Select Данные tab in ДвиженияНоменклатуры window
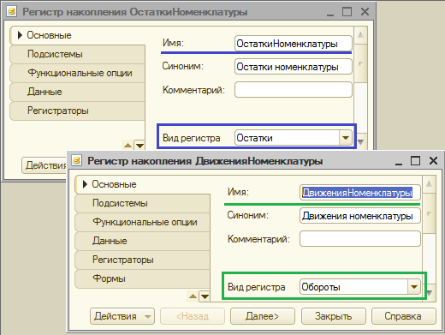 (143, 241)
